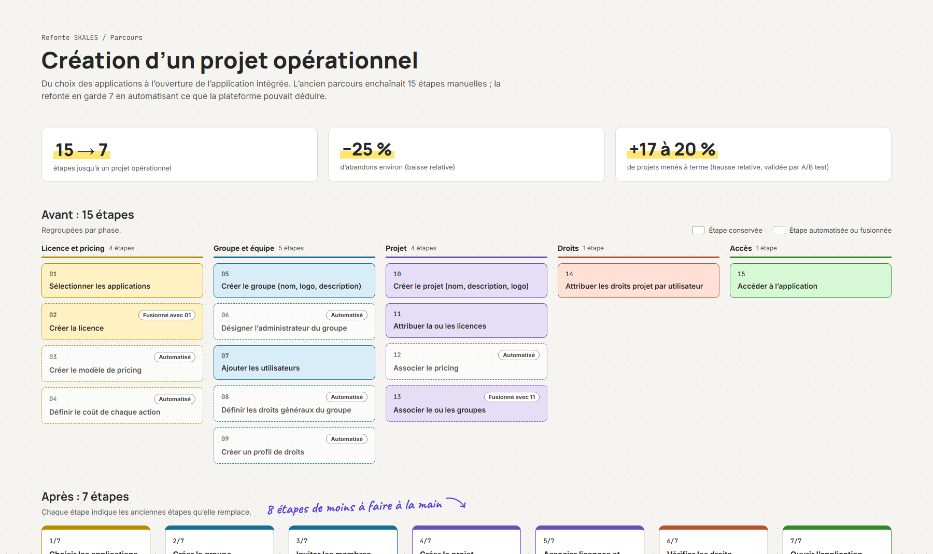This screenshot has width=933, height=554.
Task: Select step 01 Sélectionner les applications
Action: (x=122, y=280)
